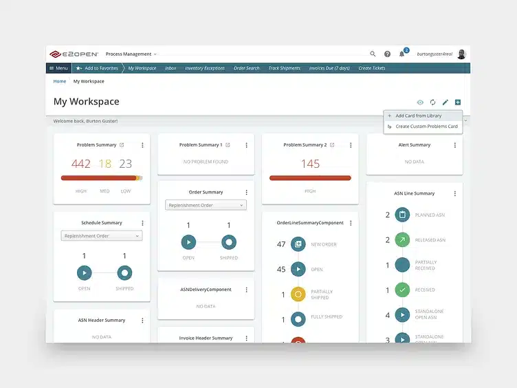Click Order Summary Shipped circle icon
Viewport: 517px width, 388px height.
click(229, 242)
